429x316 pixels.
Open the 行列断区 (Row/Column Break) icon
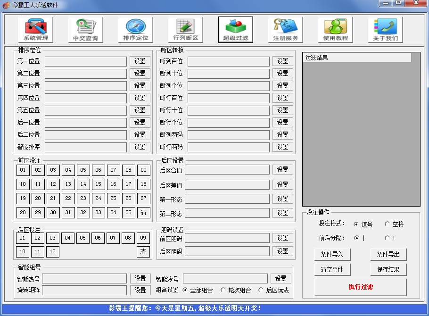pyautogui.click(x=186, y=29)
